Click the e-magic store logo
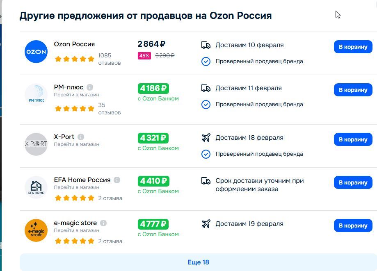The height and width of the screenshot is (271, 377). (x=36, y=230)
